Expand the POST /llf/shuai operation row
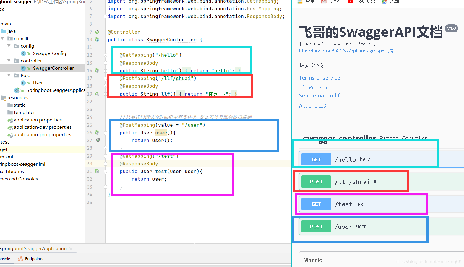This screenshot has height=267, width=464. (x=382, y=182)
